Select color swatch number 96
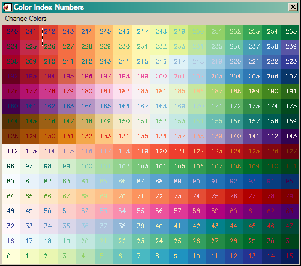The height and width of the screenshot is (266, 301). point(11,167)
